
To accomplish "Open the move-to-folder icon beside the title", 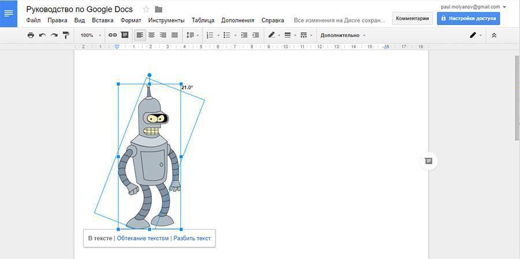I will tap(158, 9).
